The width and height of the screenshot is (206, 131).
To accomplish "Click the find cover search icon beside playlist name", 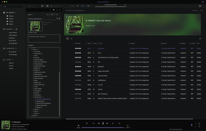I will tap(57, 19).
